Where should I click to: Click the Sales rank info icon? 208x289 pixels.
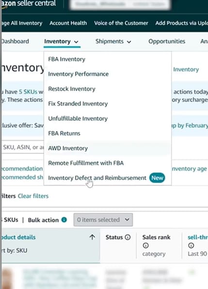(x=145, y=245)
